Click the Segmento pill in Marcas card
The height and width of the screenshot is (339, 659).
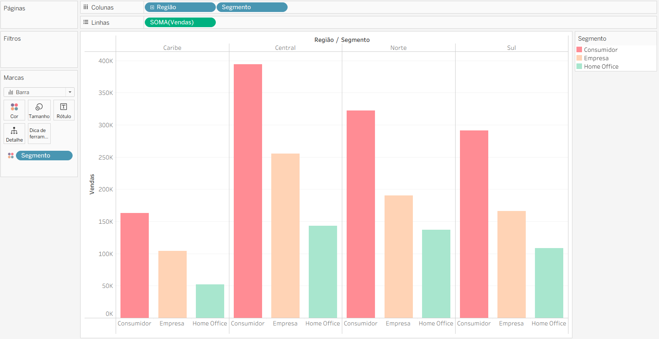(44, 156)
